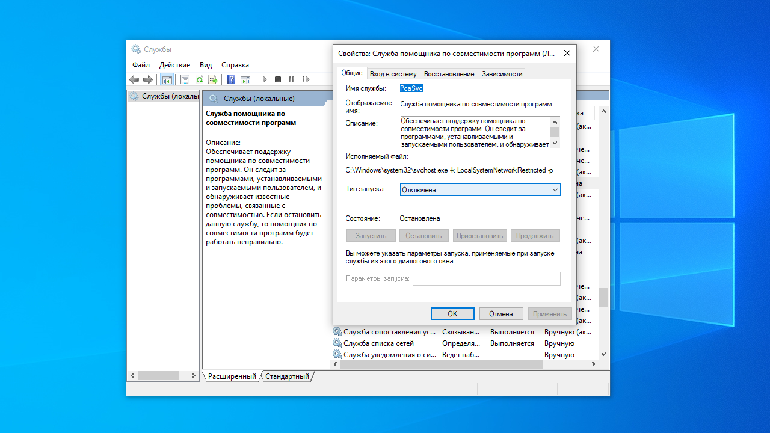Open the Файл menu

pyautogui.click(x=141, y=65)
